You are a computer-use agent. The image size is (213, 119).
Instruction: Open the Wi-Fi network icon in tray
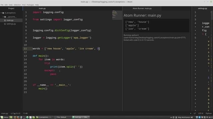tap(207, 117)
